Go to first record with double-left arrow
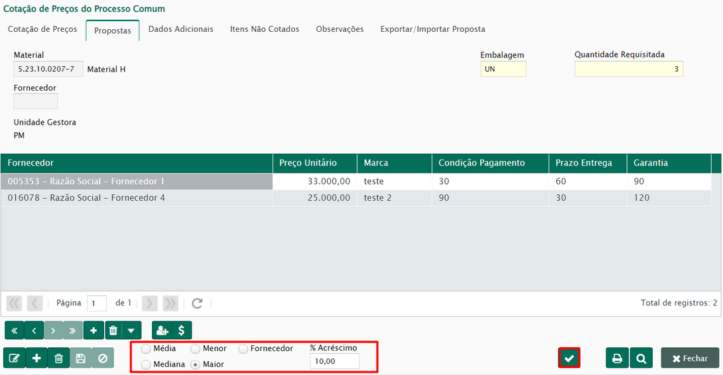 [x=14, y=330]
